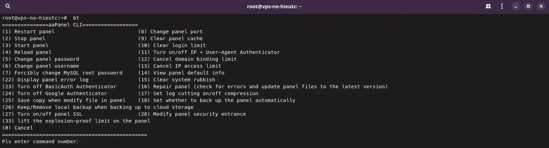
Task: Click the "(8) Change panel port" entry
Action: click(170, 32)
